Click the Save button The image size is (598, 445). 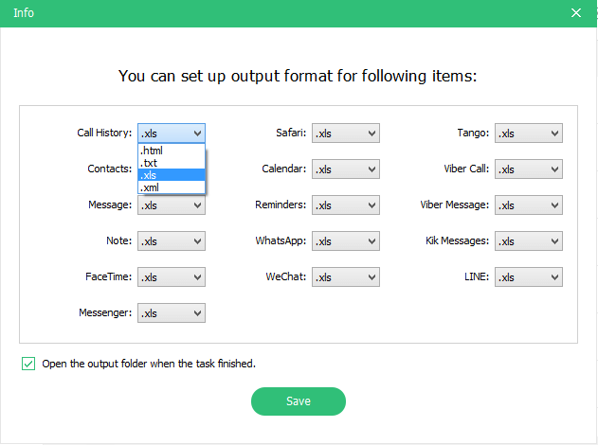pos(298,401)
